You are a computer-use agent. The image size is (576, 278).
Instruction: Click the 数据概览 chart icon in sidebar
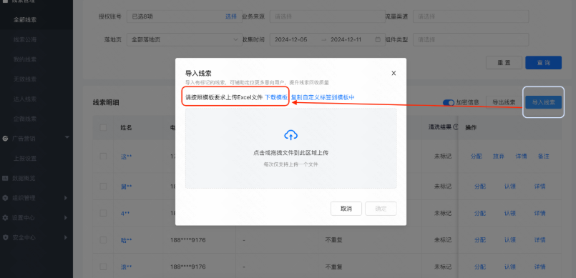point(5,178)
